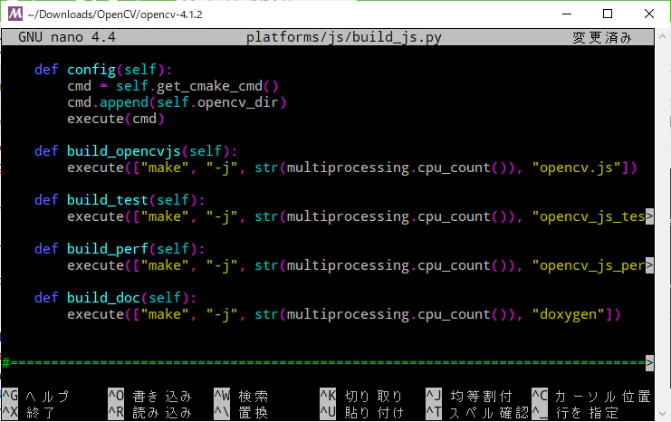Click ^_ 行を指定 go-to-line shortcut

click(576, 412)
